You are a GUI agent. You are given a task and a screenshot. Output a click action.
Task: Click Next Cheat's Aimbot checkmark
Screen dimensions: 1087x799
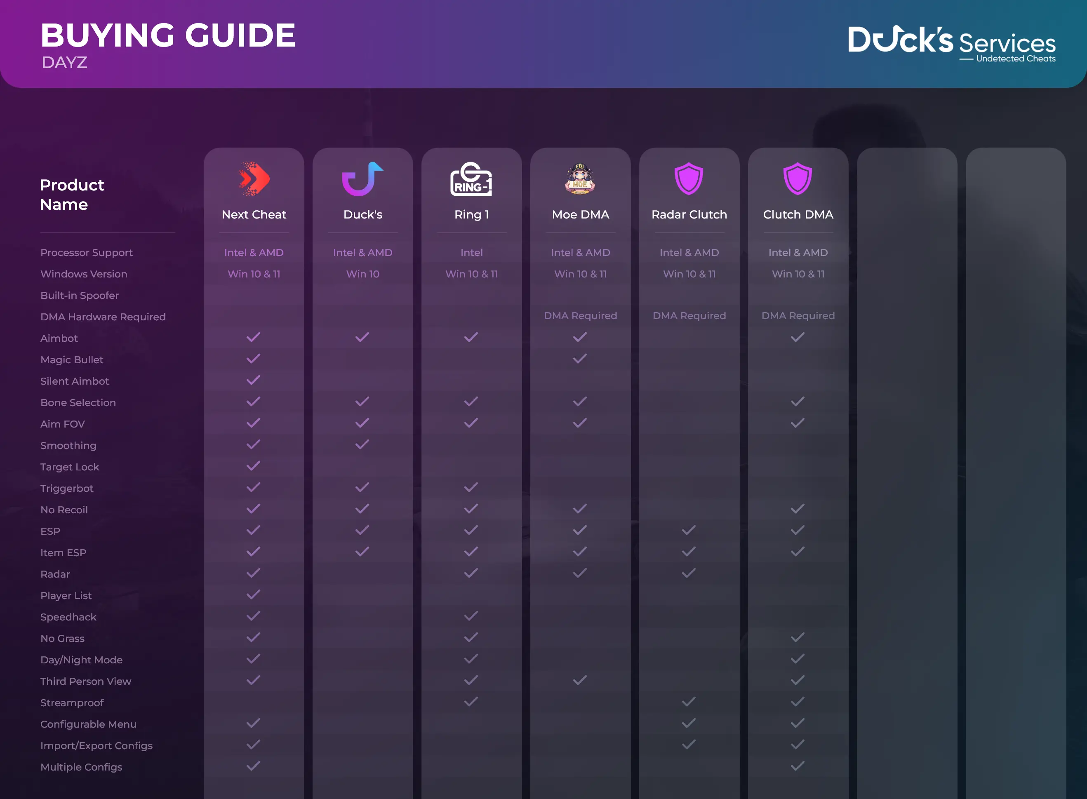click(254, 337)
